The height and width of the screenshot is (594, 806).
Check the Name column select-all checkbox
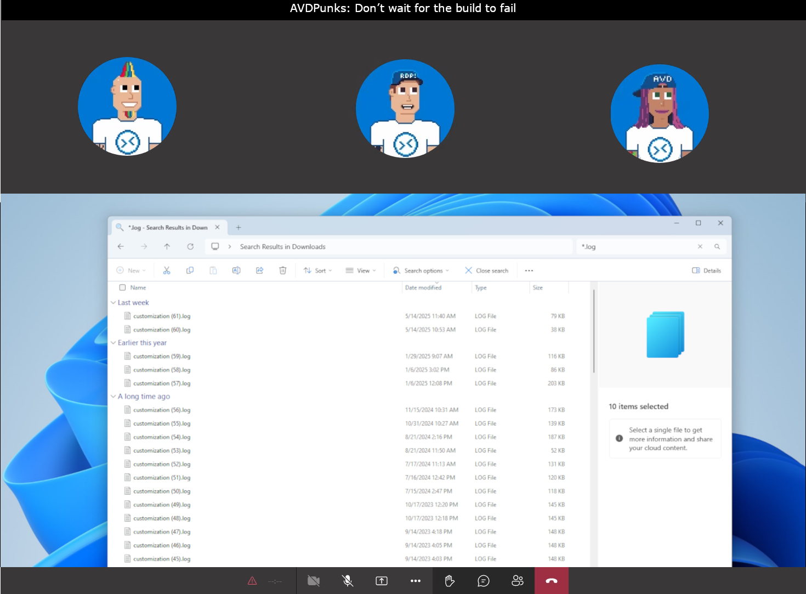(123, 287)
